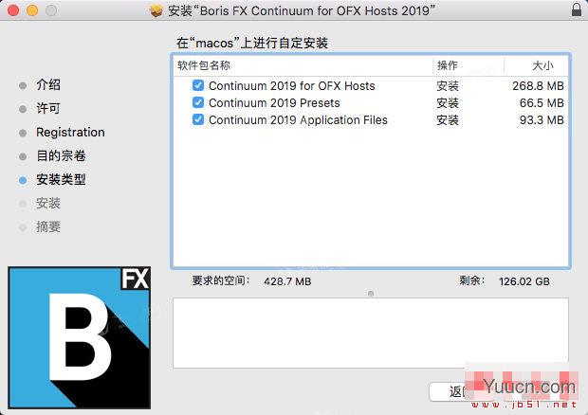Screen dimensions: 588x415
Task: Select row Continuum 2019 for OFX Hosts
Action: (371, 86)
